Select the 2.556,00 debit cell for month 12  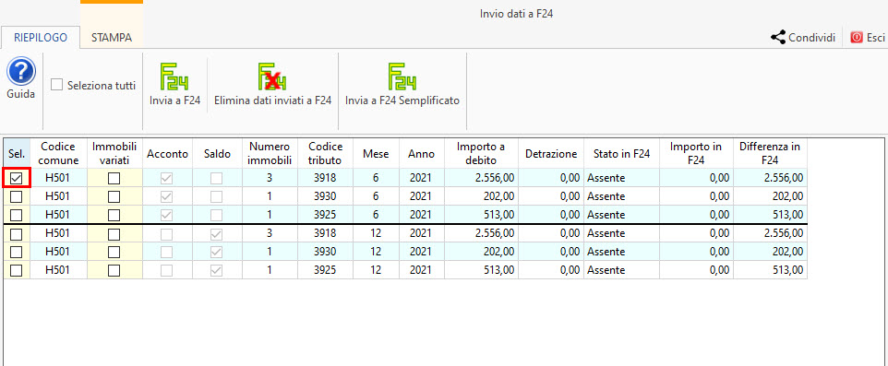[x=481, y=233]
